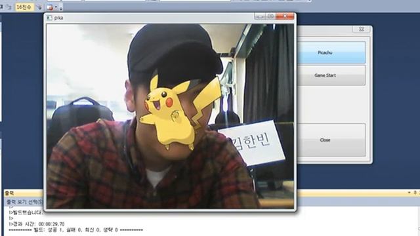Maximize the pika window

click(x=270, y=16)
